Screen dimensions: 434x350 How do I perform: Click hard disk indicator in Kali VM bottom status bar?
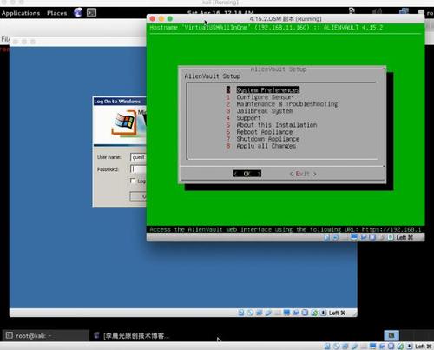pyautogui.click(x=327, y=346)
